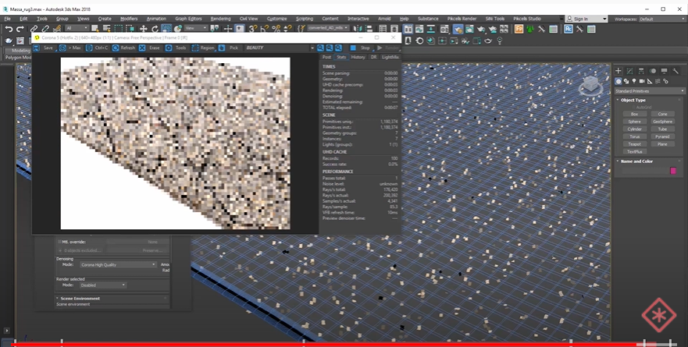The image size is (688, 347).
Task: Open the Render selected Mode dropdown
Action: pos(102,285)
